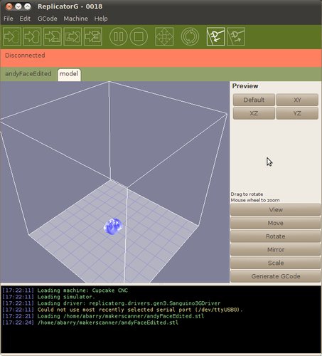Click the 17:22:21 'Loading /home/abarry' log line
This screenshot has width=322, height=356.
point(103,316)
